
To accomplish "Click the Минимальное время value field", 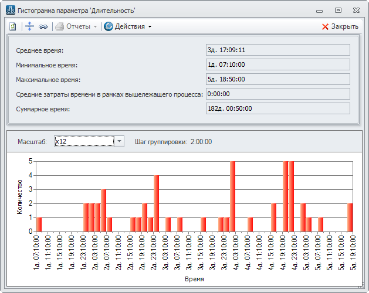I will pos(277,64).
